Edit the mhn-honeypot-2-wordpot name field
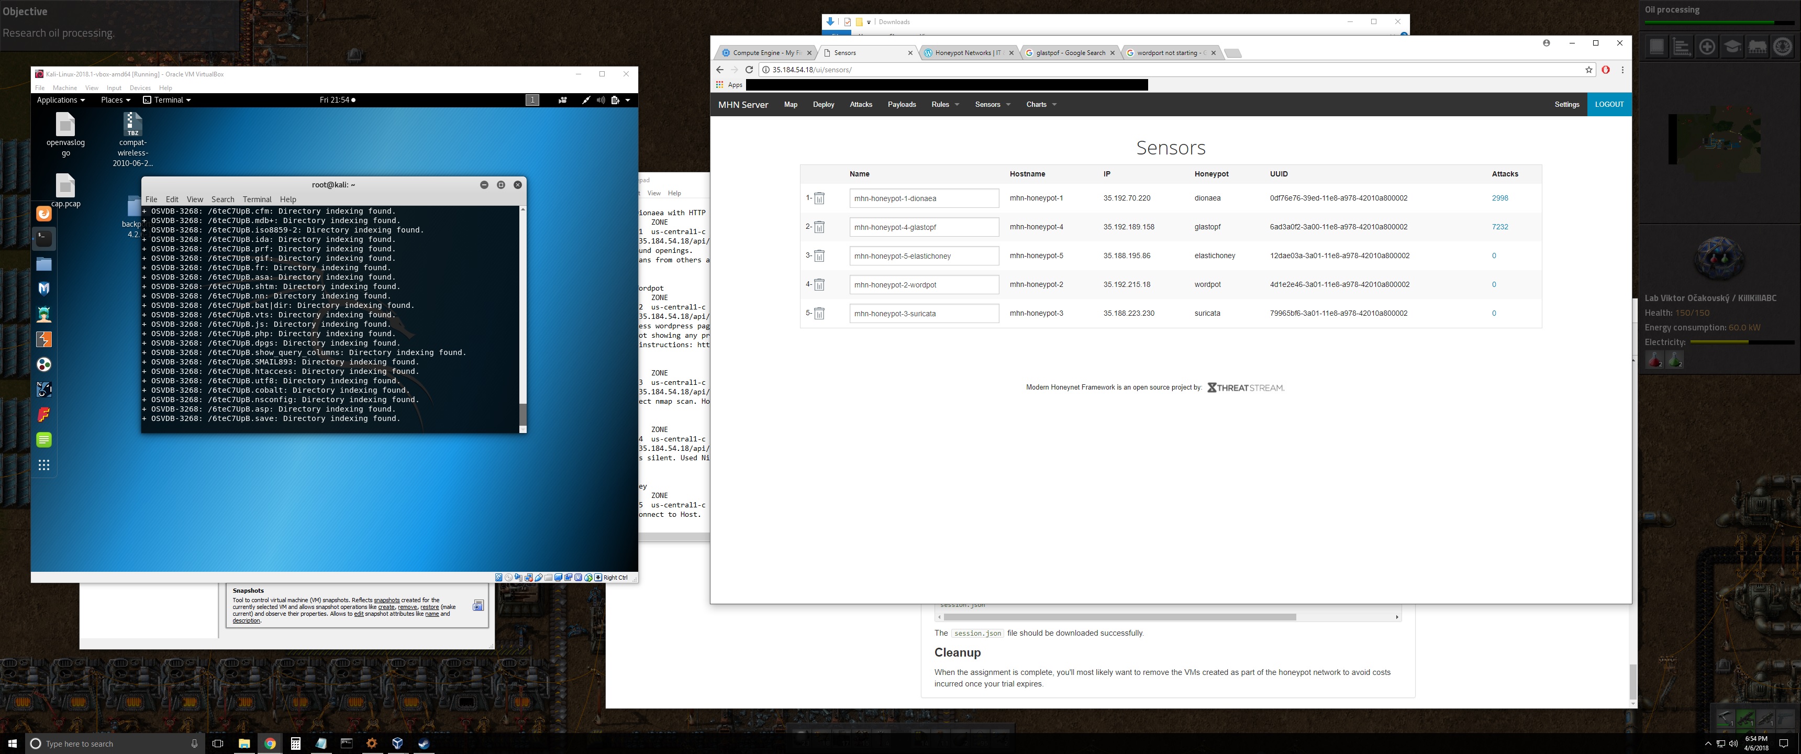Image resolution: width=1801 pixels, height=754 pixels. pos(924,285)
